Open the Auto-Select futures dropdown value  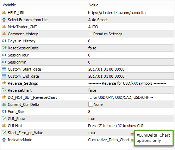click(x=131, y=20)
